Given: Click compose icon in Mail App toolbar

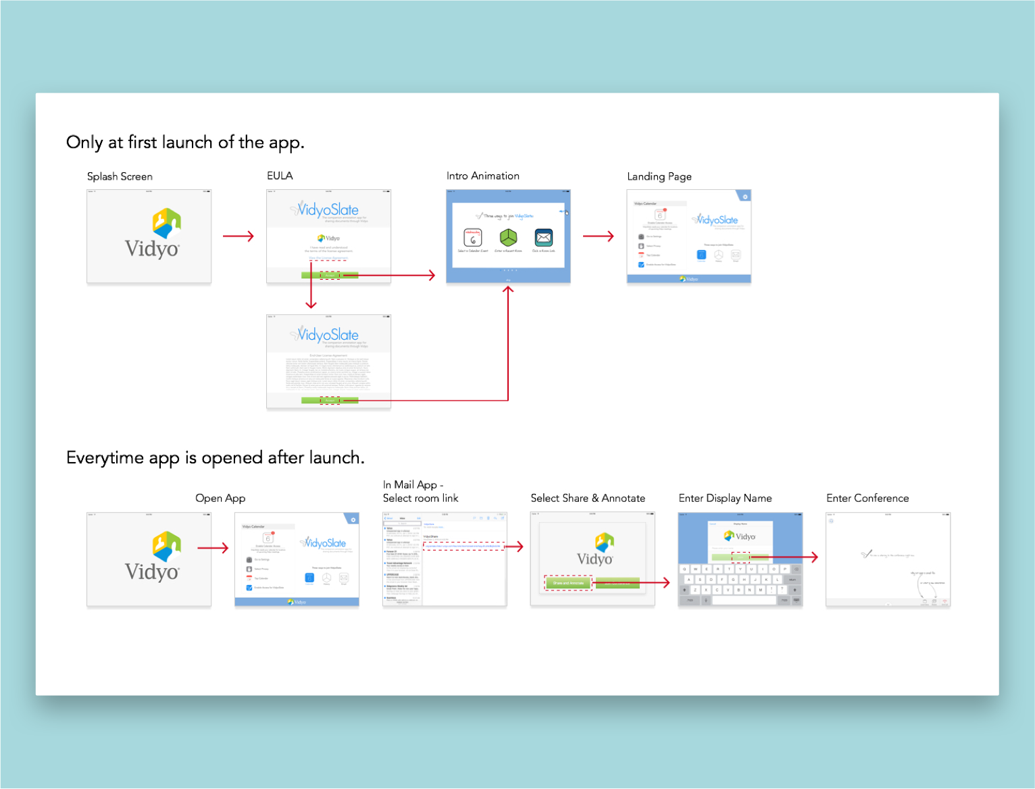Looking at the screenshot, I should [503, 518].
